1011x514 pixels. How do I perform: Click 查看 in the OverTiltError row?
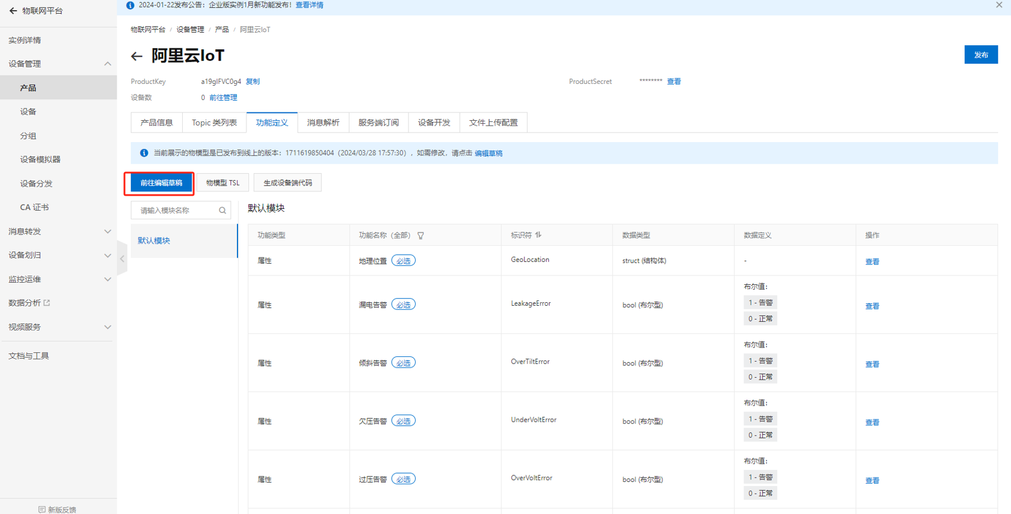(x=872, y=365)
